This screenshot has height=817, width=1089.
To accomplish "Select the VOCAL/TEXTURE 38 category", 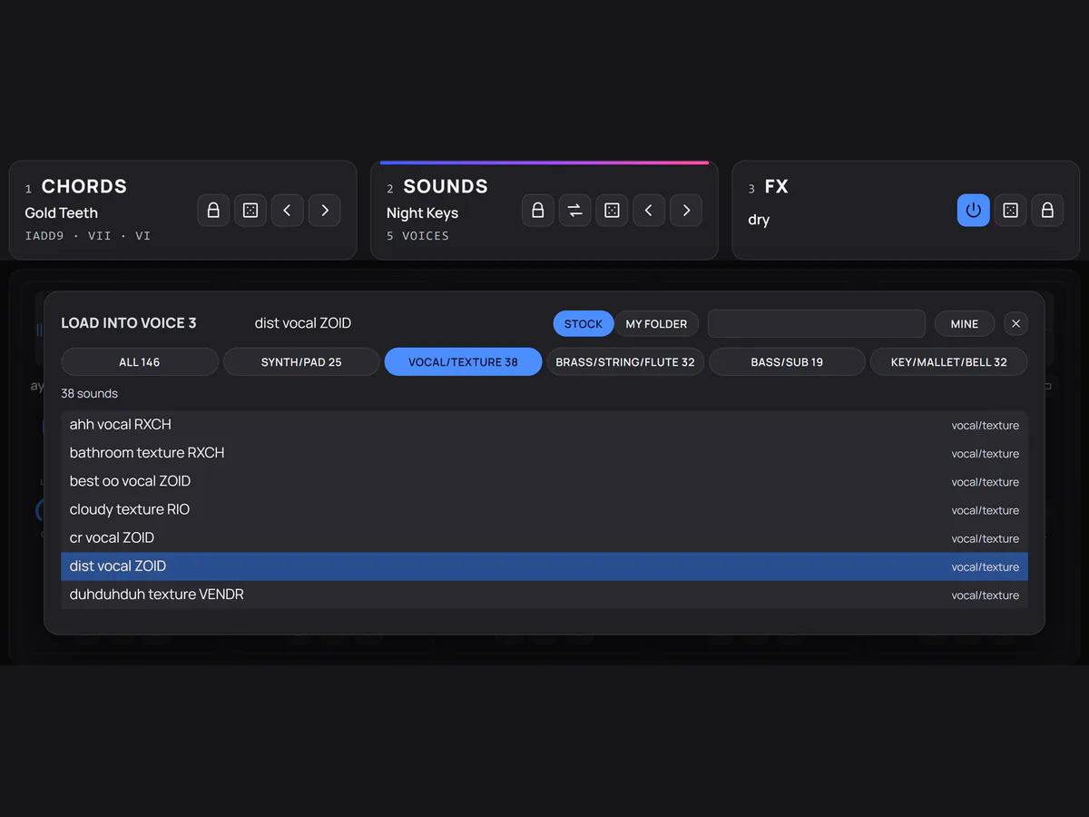I will (463, 362).
